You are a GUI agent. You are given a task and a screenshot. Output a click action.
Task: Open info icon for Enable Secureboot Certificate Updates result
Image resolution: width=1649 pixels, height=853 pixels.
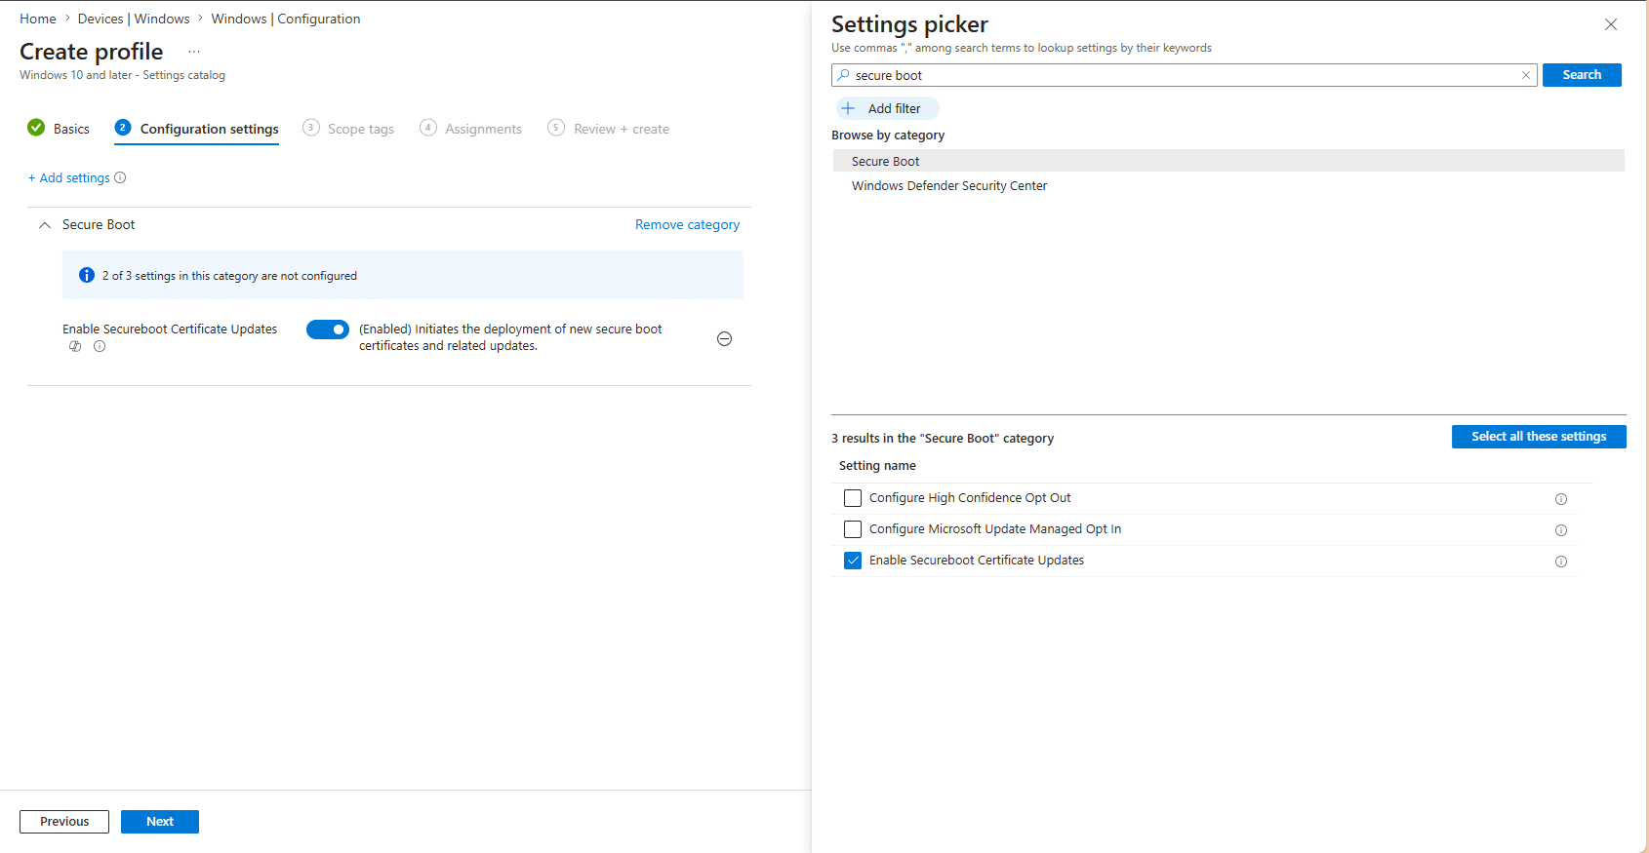(x=1560, y=562)
